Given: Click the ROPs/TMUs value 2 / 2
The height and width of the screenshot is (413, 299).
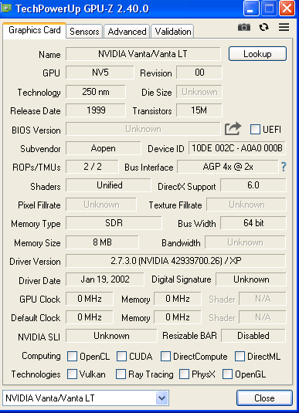Looking at the screenshot, I should click(x=92, y=167).
